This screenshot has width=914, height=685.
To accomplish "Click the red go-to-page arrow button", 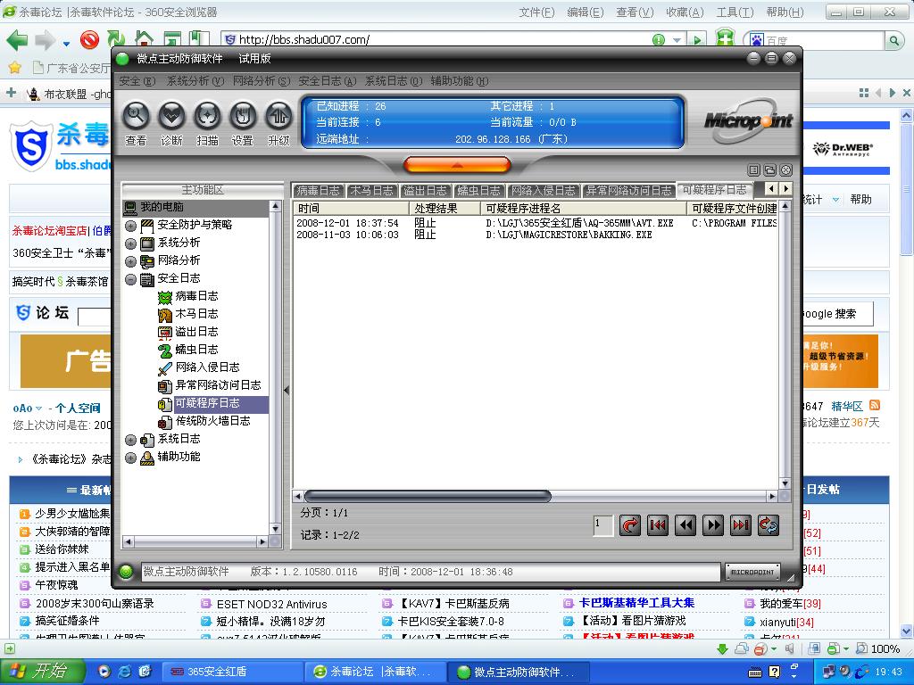I will [629, 525].
